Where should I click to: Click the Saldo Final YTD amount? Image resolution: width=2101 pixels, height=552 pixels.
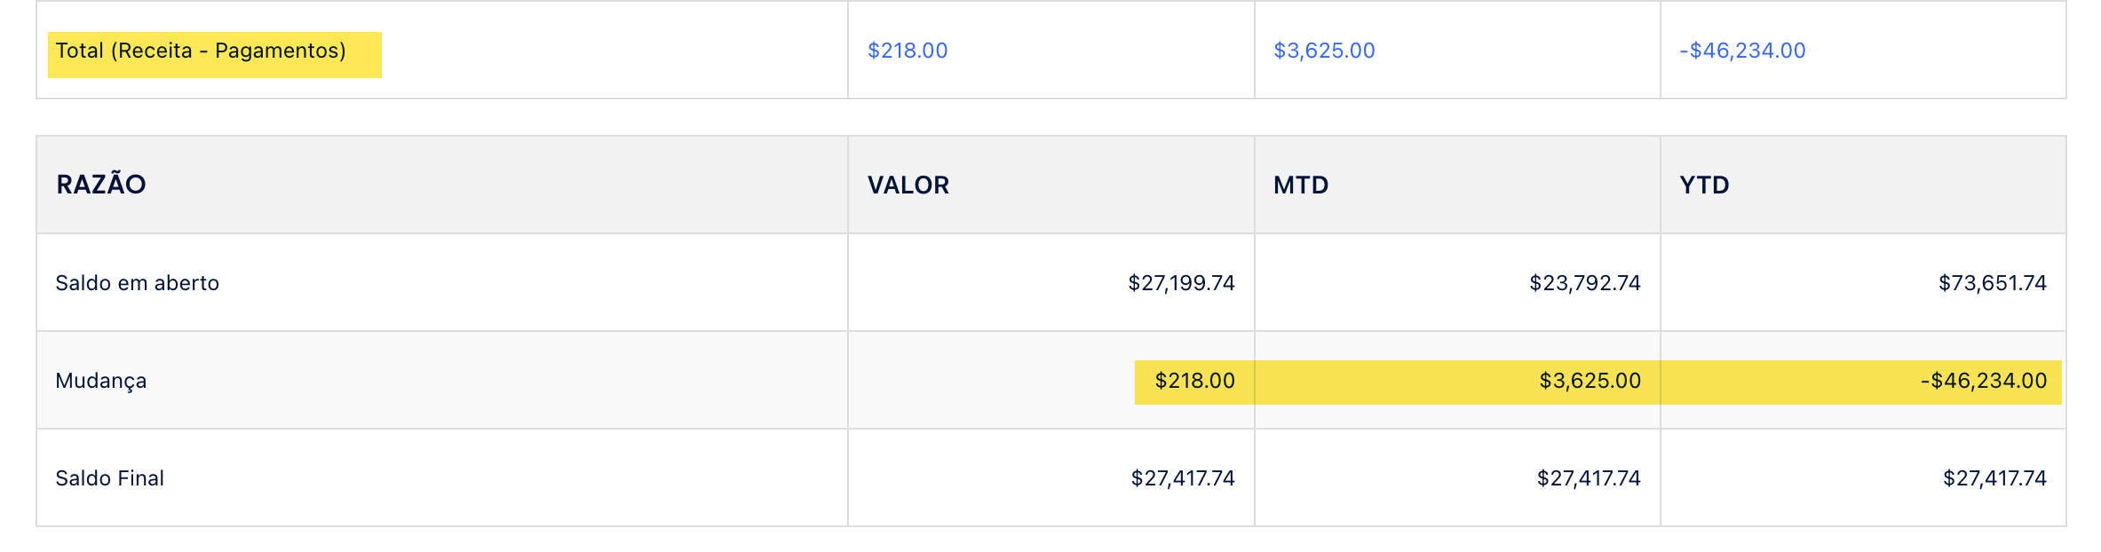pyautogui.click(x=1994, y=478)
